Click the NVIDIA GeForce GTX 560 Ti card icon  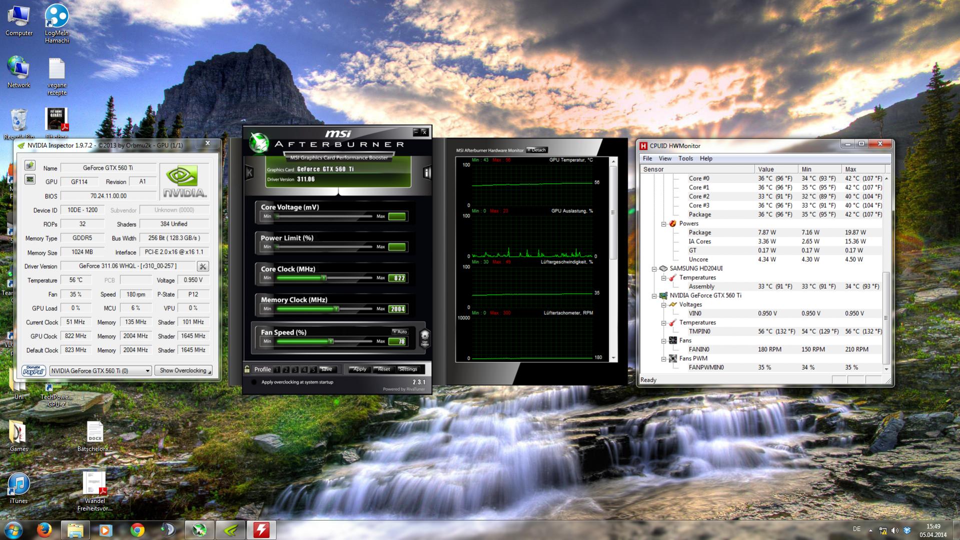[663, 296]
